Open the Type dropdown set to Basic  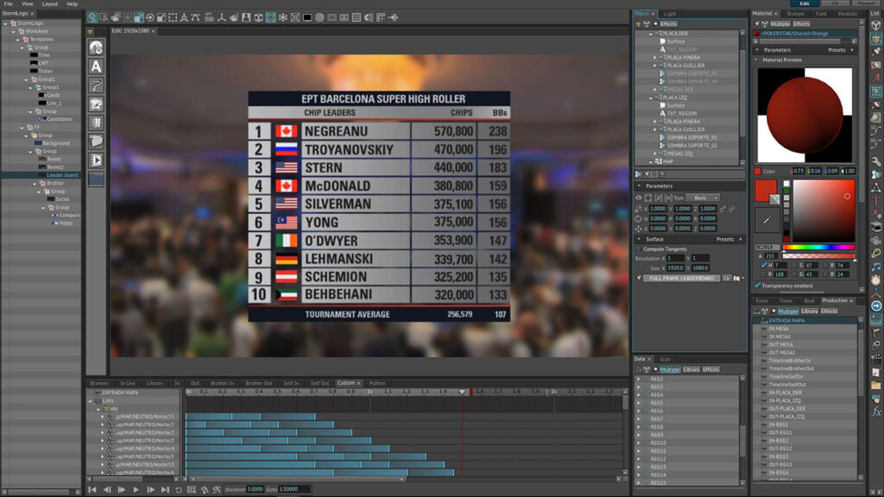(705, 198)
